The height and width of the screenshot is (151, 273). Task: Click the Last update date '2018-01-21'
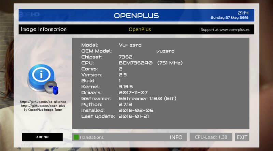[x=134, y=116]
